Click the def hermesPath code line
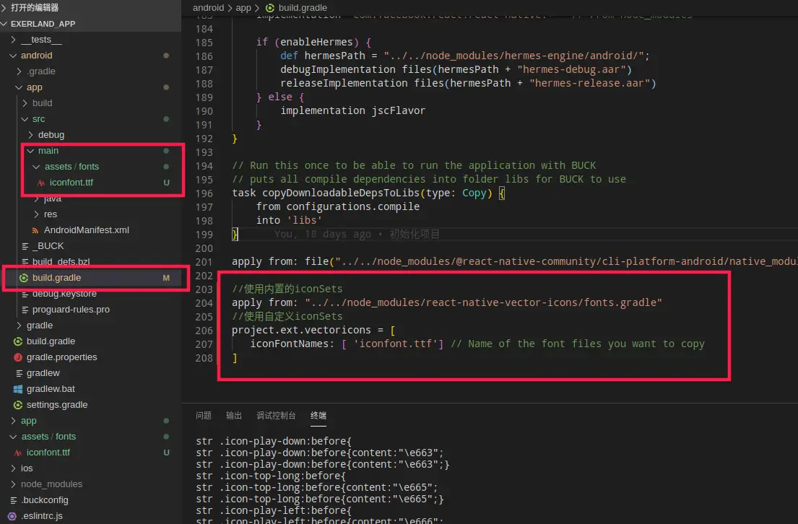 point(464,56)
